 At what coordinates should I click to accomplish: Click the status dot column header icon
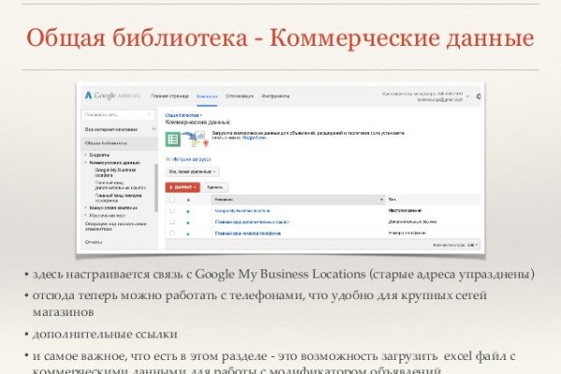click(187, 199)
